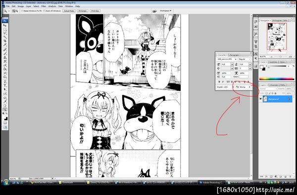Select the Lasso tool
Screen dimensions: 297x195
[5, 33]
